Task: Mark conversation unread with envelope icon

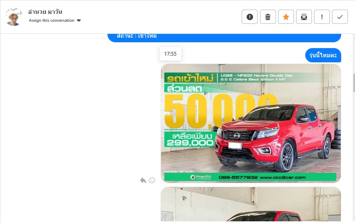Action: coord(304,17)
